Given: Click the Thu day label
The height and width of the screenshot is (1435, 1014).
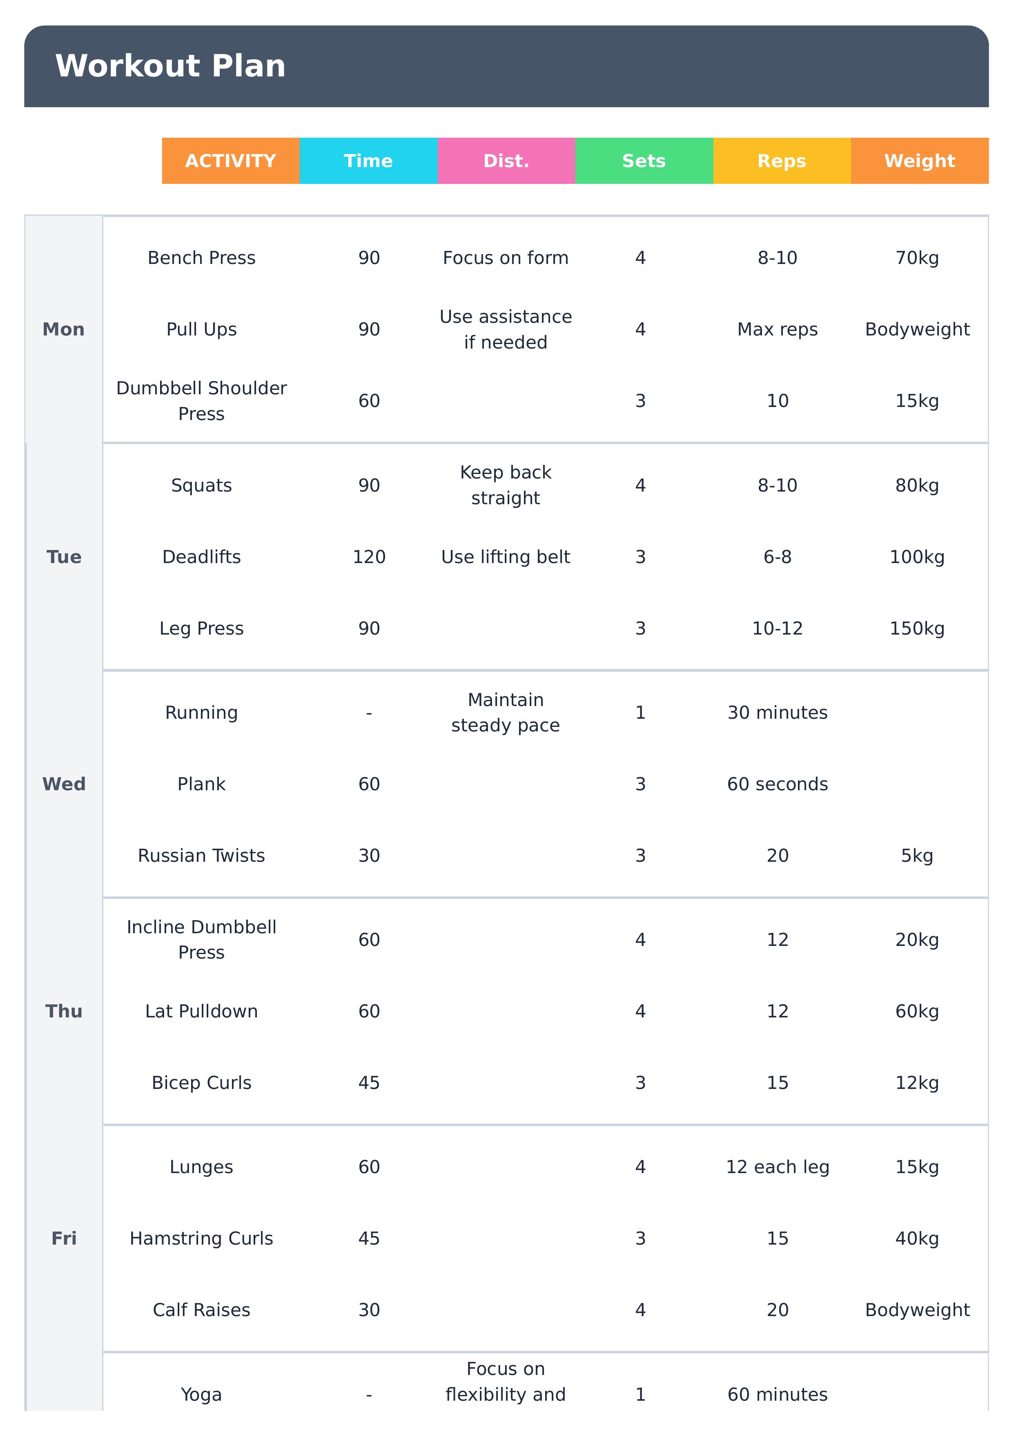Looking at the screenshot, I should pos(64,1011).
